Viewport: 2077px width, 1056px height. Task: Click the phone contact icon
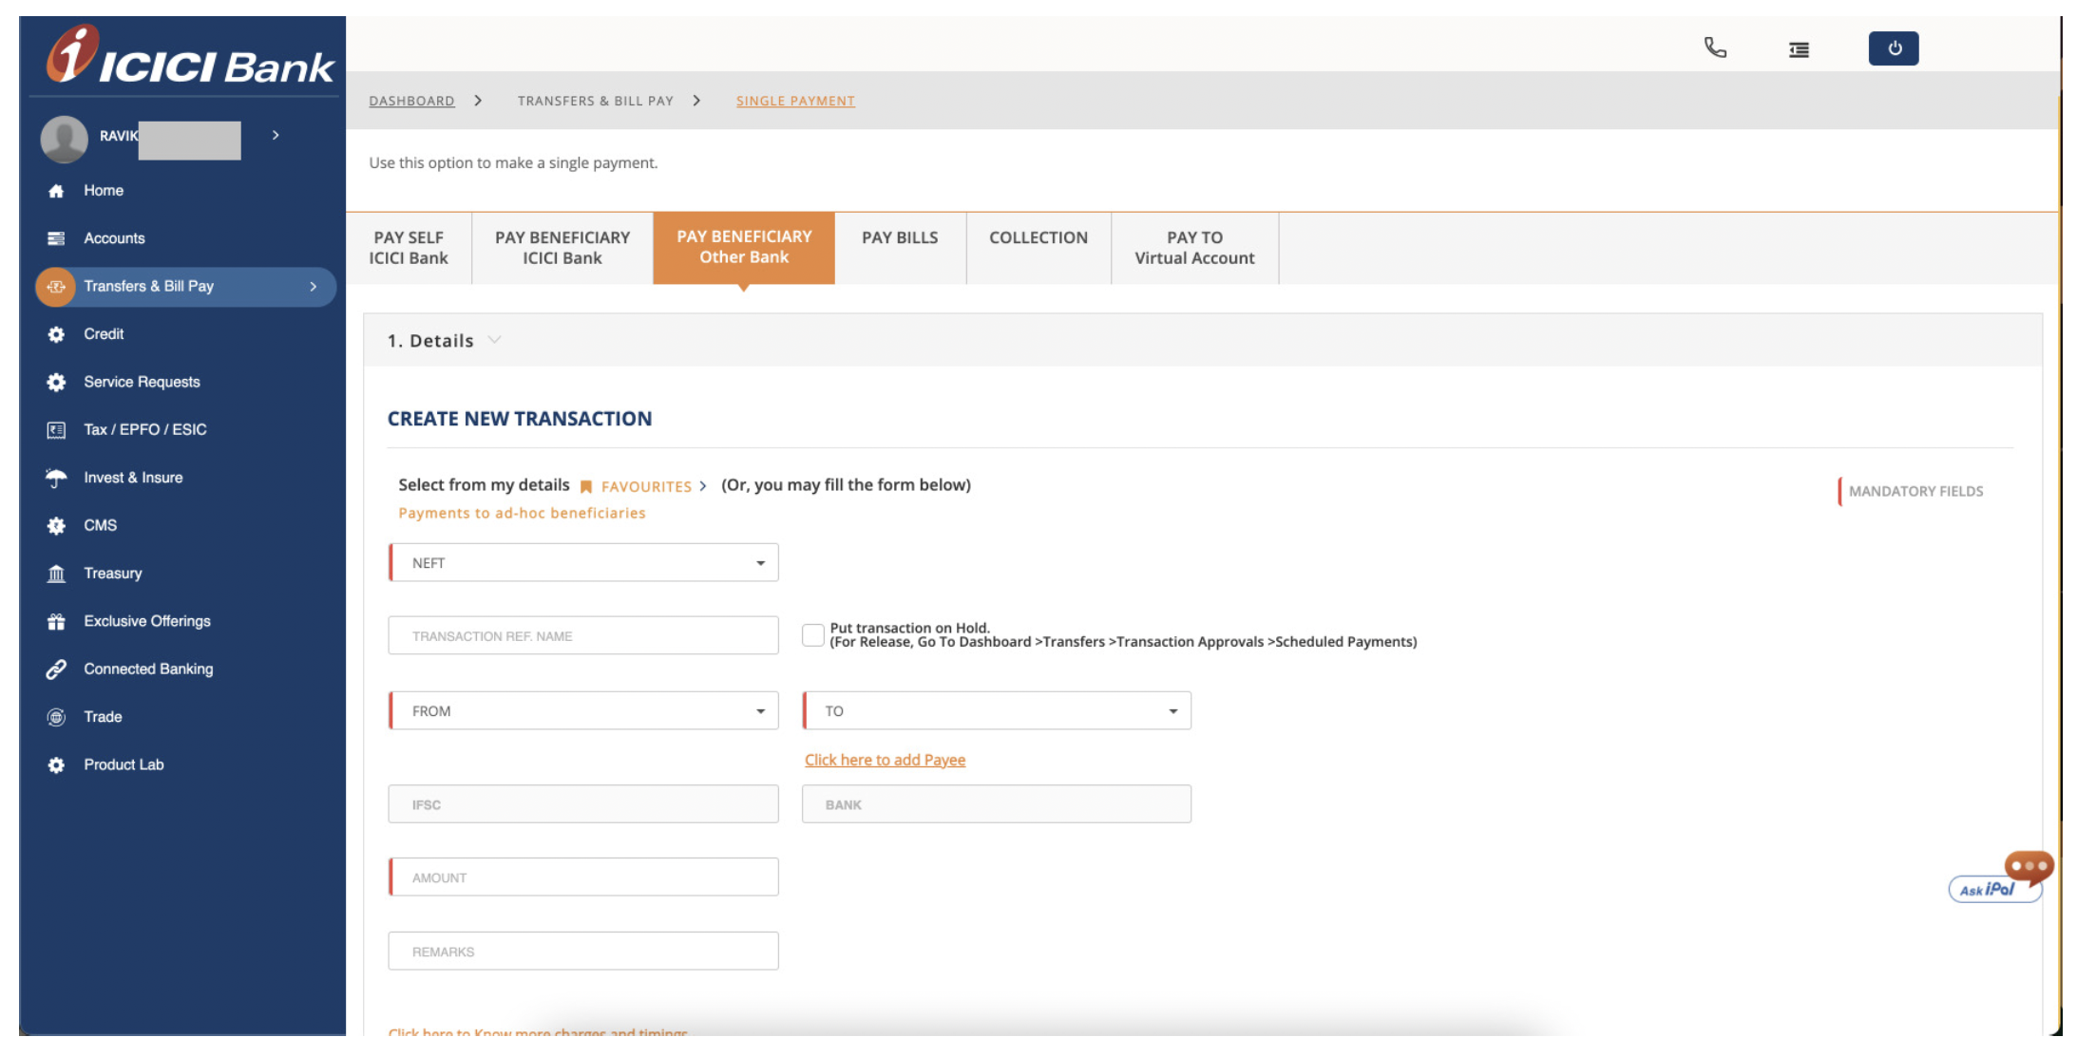(x=1715, y=47)
